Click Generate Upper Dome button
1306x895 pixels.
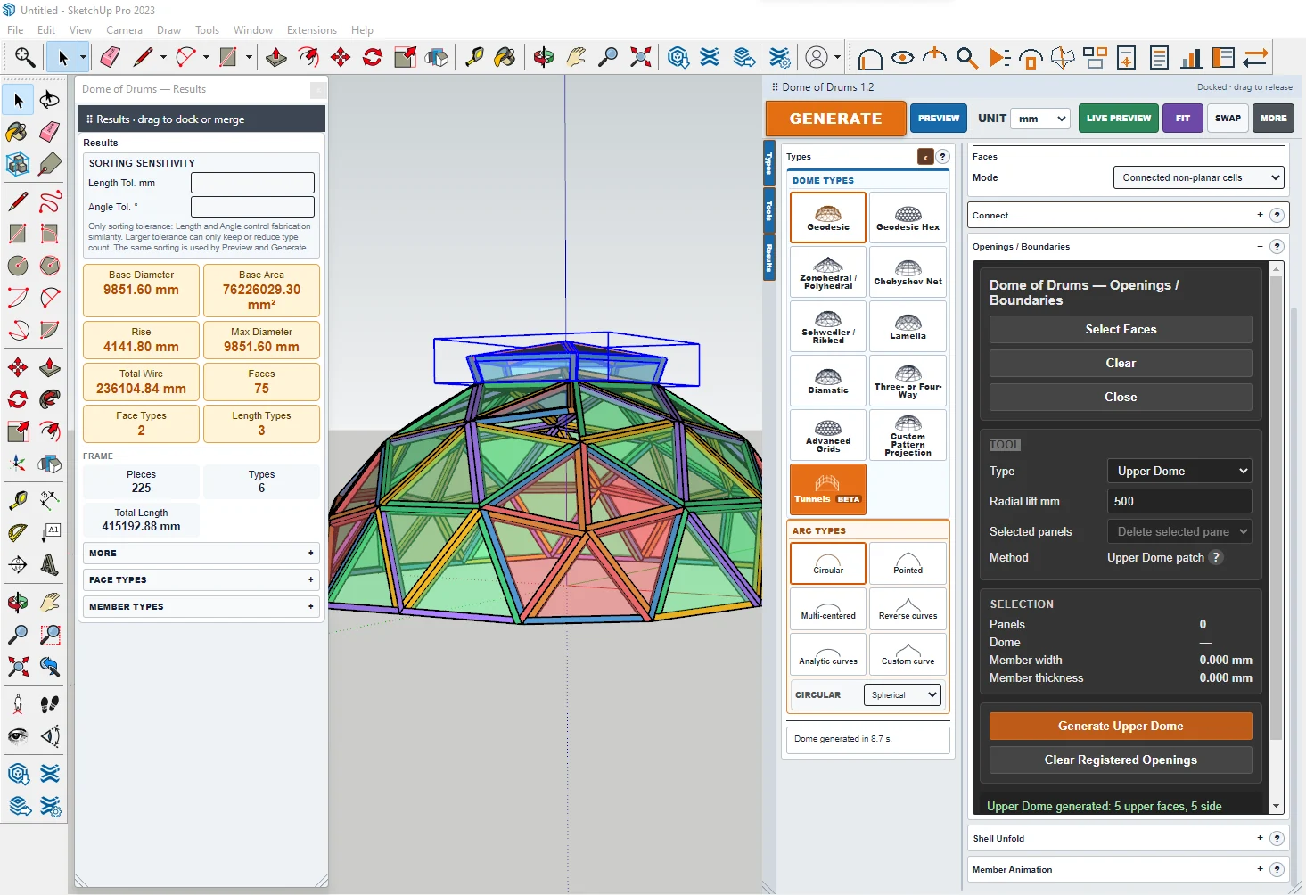(x=1121, y=726)
